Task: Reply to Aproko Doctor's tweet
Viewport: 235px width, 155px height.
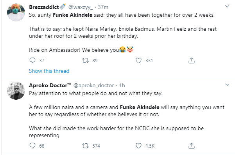Action: pos(32,146)
